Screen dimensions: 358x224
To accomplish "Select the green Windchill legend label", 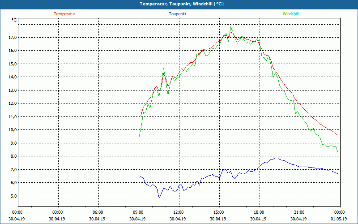I will click(x=290, y=14).
